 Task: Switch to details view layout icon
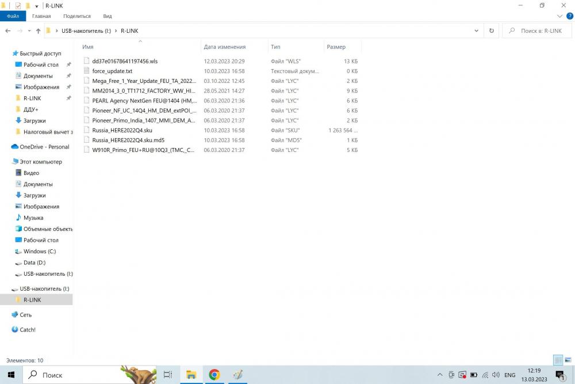(558, 360)
